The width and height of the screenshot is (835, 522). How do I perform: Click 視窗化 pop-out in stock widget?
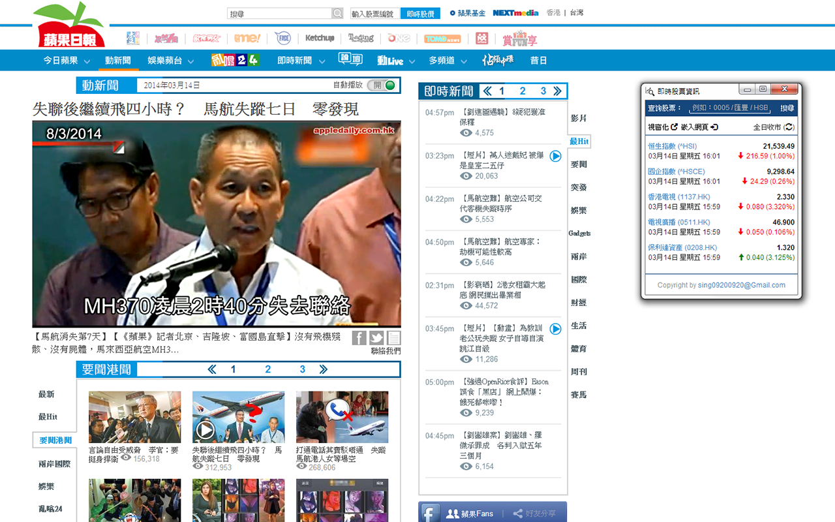[663, 127]
